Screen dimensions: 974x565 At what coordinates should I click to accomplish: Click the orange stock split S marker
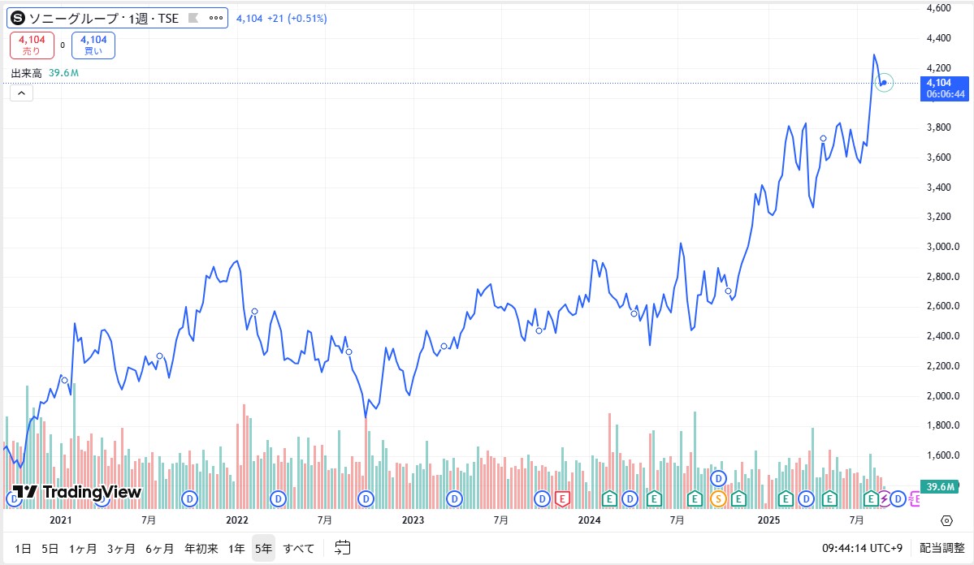pos(717,498)
